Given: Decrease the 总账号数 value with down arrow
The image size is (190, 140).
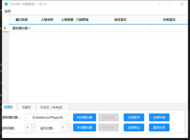Looking at the screenshot, I should click(33, 129).
